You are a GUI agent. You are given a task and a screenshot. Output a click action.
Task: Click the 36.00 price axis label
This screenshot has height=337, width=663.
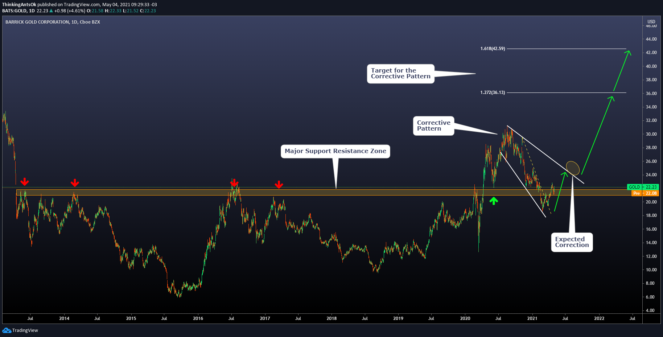tap(651, 94)
